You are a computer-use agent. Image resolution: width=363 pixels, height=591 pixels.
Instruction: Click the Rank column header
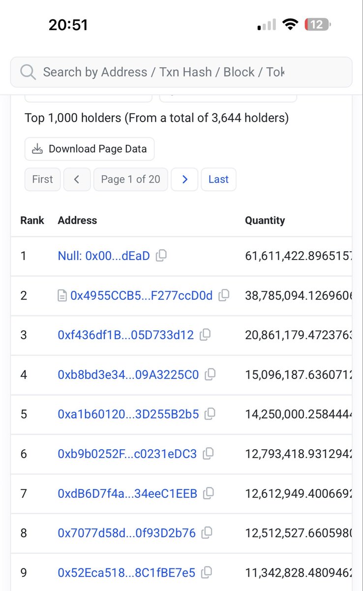[x=32, y=221]
